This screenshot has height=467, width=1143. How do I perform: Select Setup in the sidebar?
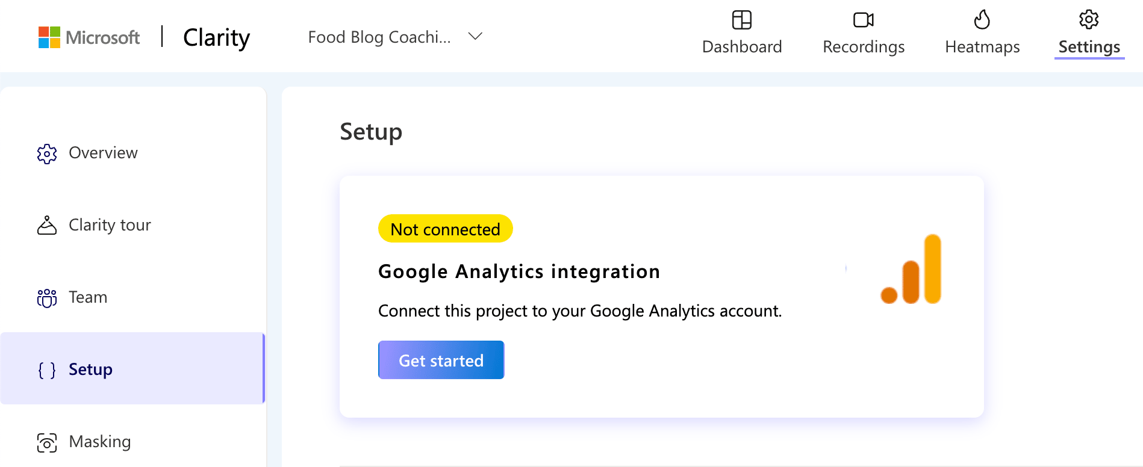point(132,368)
